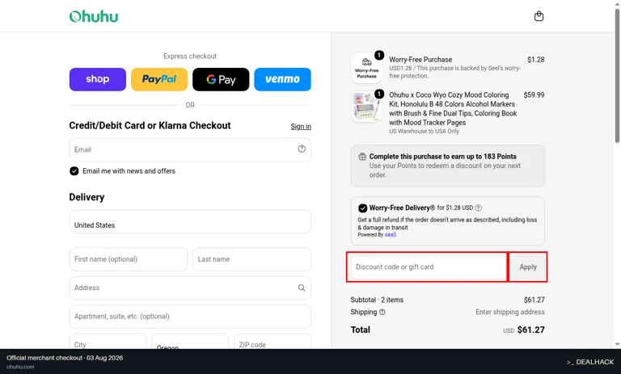Click the address search magnifier icon
This screenshot has width=621, height=374.
302,288
